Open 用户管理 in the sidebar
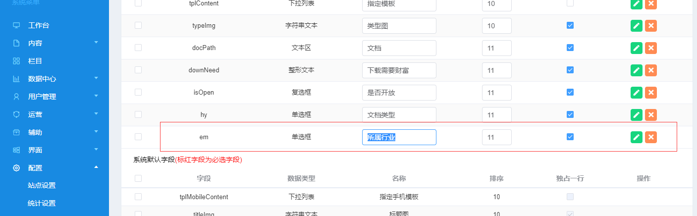This screenshot has height=216, width=697. 42,97
